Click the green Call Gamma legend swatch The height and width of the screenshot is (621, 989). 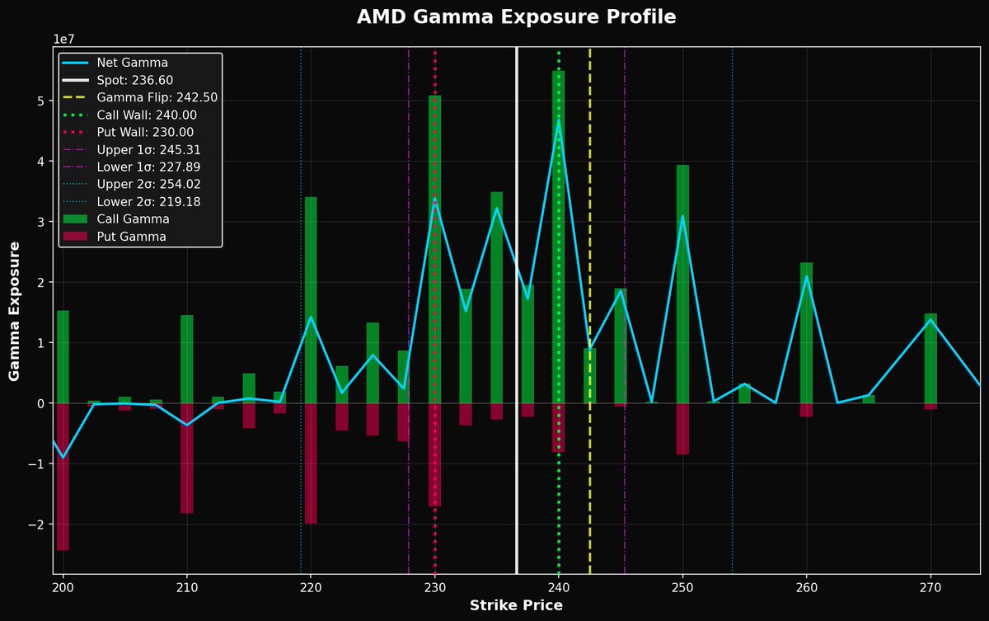[x=77, y=219]
